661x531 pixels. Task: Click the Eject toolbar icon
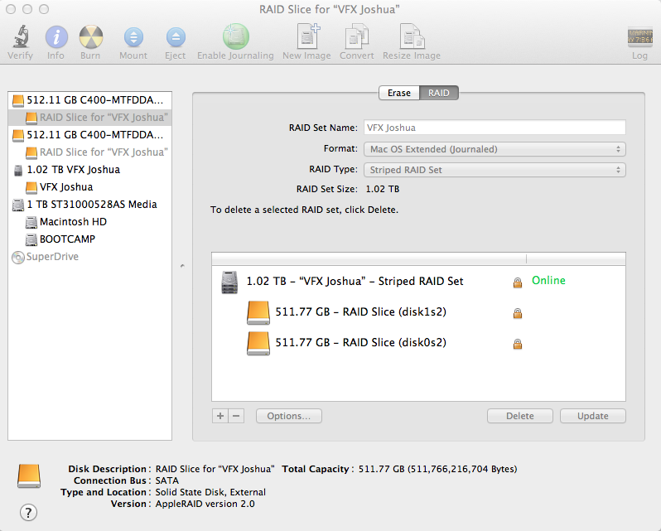(x=176, y=37)
